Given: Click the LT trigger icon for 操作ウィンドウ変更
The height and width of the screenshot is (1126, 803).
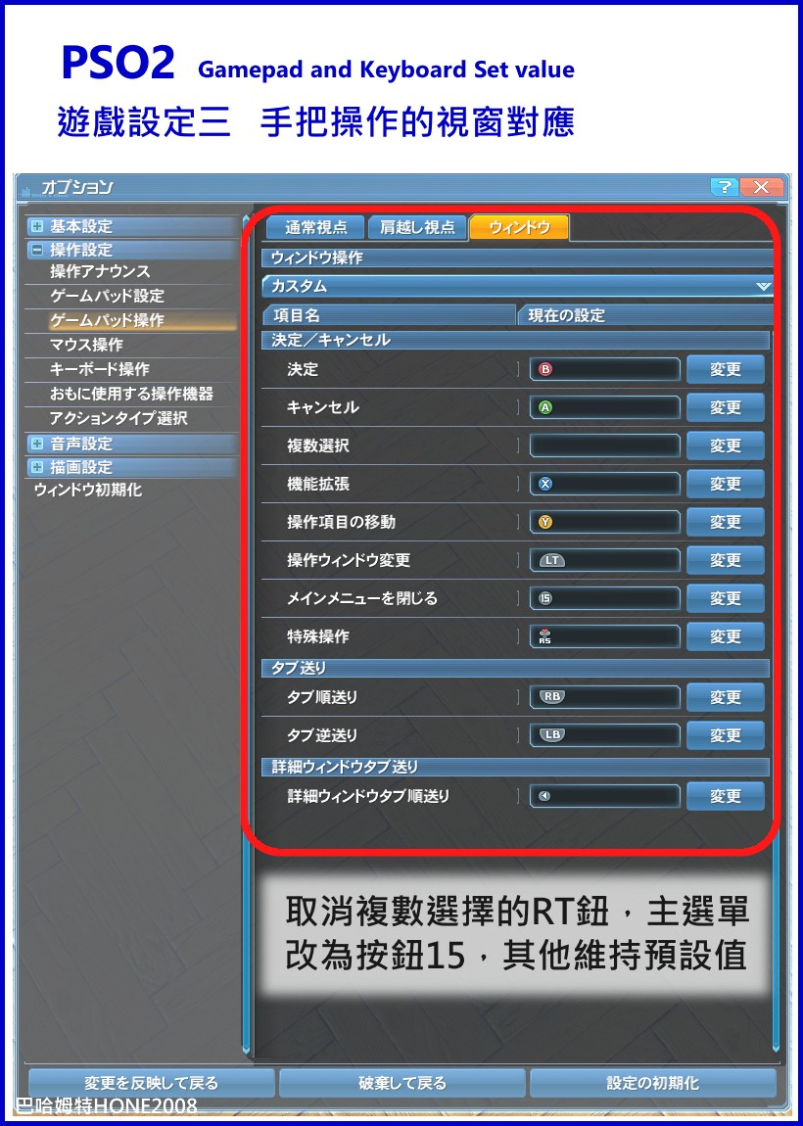Looking at the screenshot, I should [551, 560].
